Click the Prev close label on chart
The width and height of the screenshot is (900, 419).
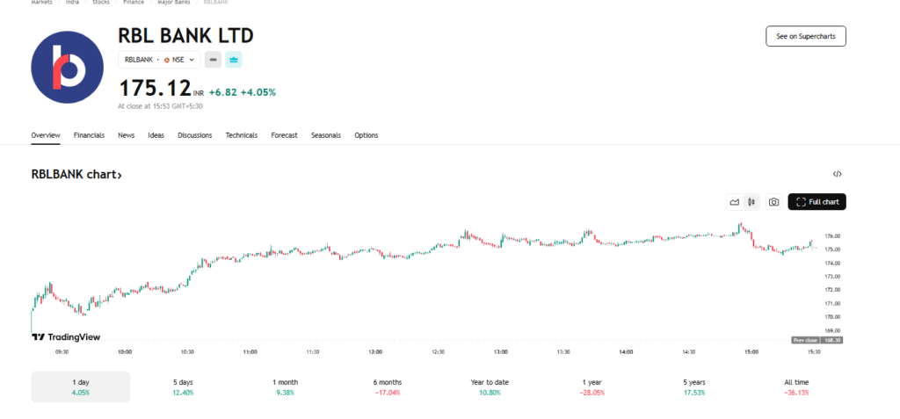pos(805,340)
